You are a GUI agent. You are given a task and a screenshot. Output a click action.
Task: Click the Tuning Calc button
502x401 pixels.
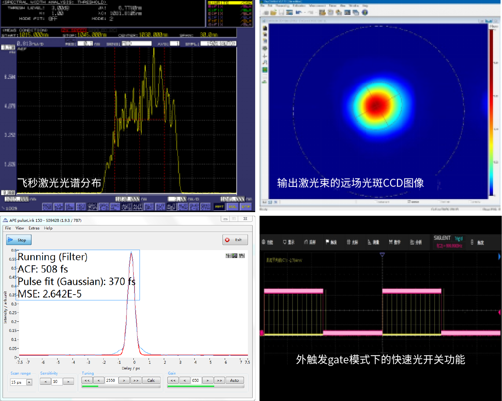coord(151,380)
